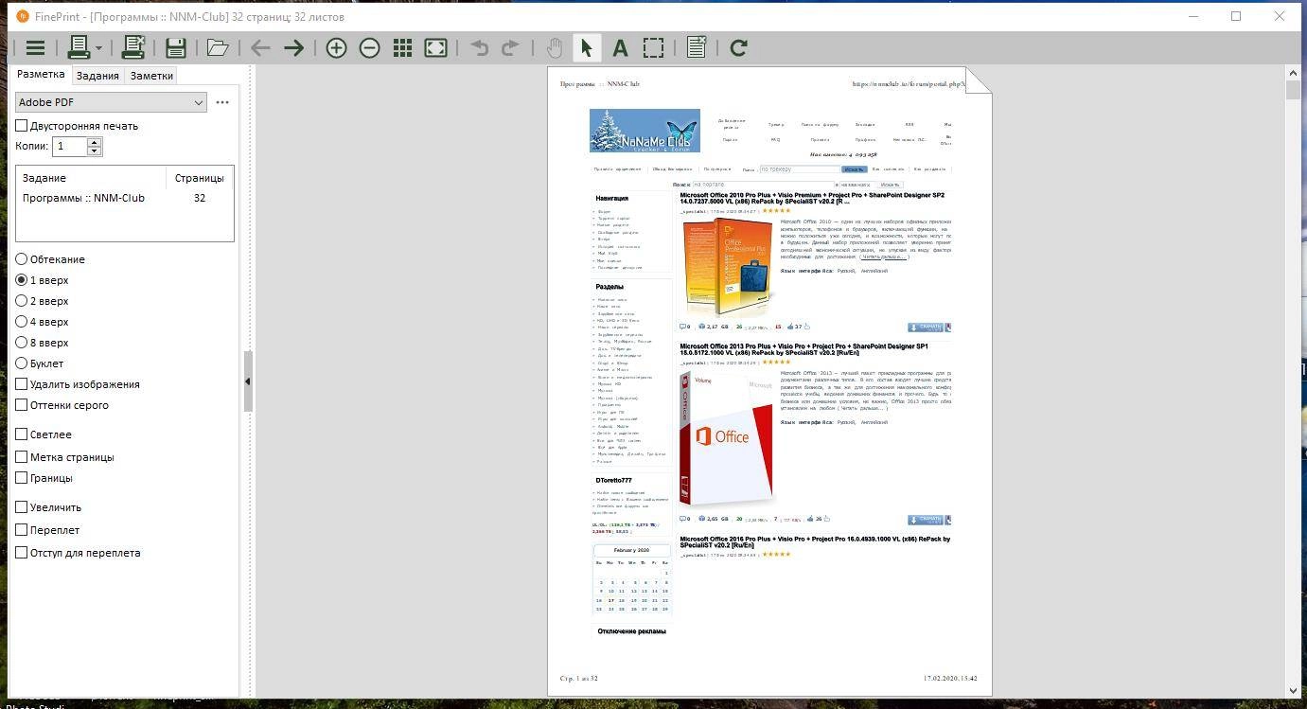Collapse side panel with arrow handle
This screenshot has height=709, width=1307.
tap(248, 381)
